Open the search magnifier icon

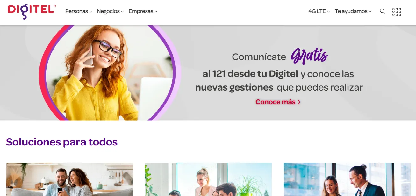point(383,11)
